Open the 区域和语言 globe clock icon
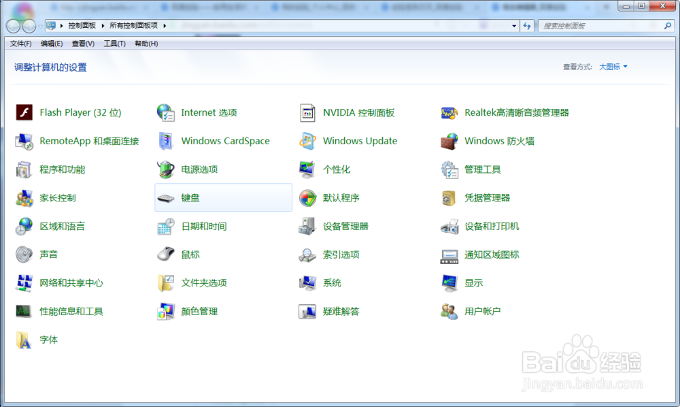Image resolution: width=680 pixels, height=407 pixels. tap(24, 226)
